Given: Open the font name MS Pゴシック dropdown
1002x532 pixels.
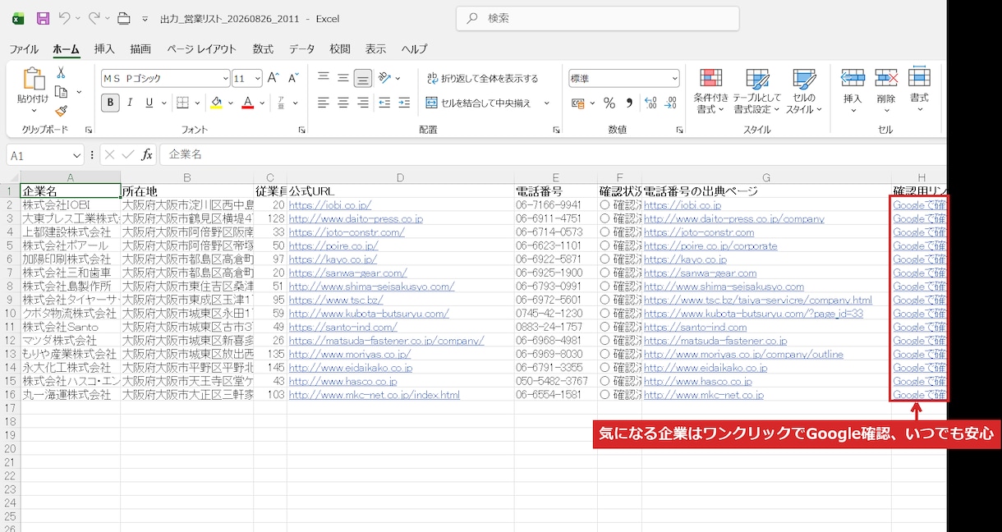Looking at the screenshot, I should [x=226, y=79].
